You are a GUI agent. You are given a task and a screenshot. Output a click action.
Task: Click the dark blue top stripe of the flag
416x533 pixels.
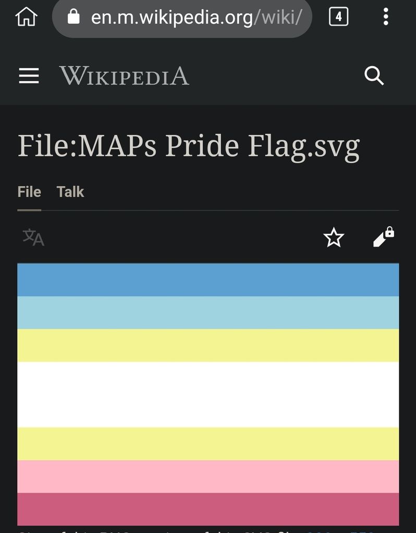(208, 280)
